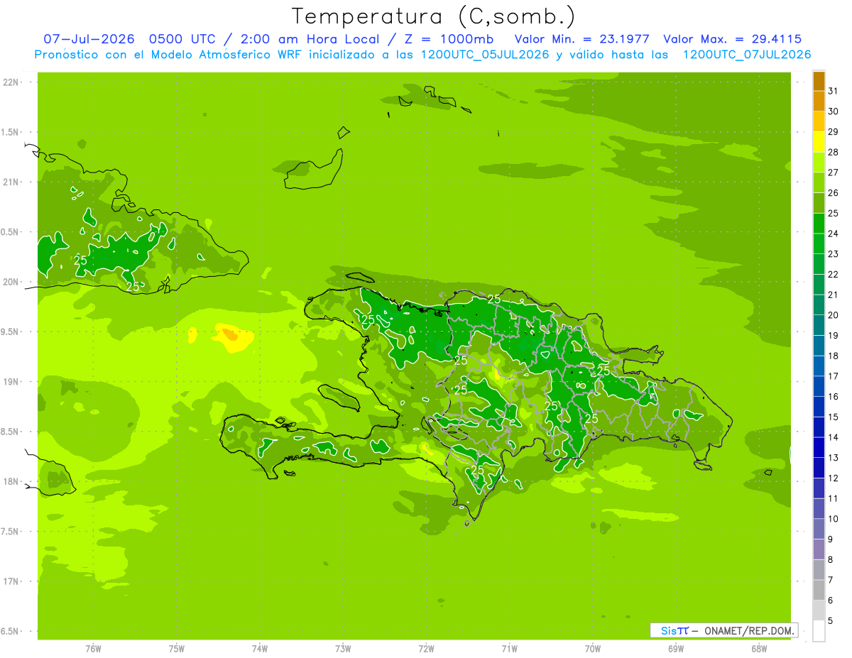This screenshot has height=658, width=852.
Task: Click the blue "Sis" logo text near ONAMET
Action: point(670,630)
